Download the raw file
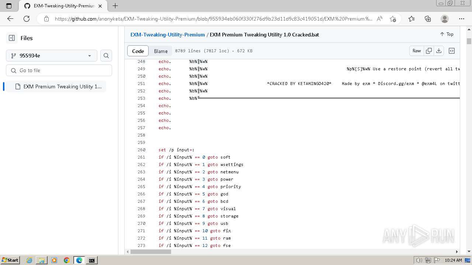The image size is (472, 265). tap(439, 51)
